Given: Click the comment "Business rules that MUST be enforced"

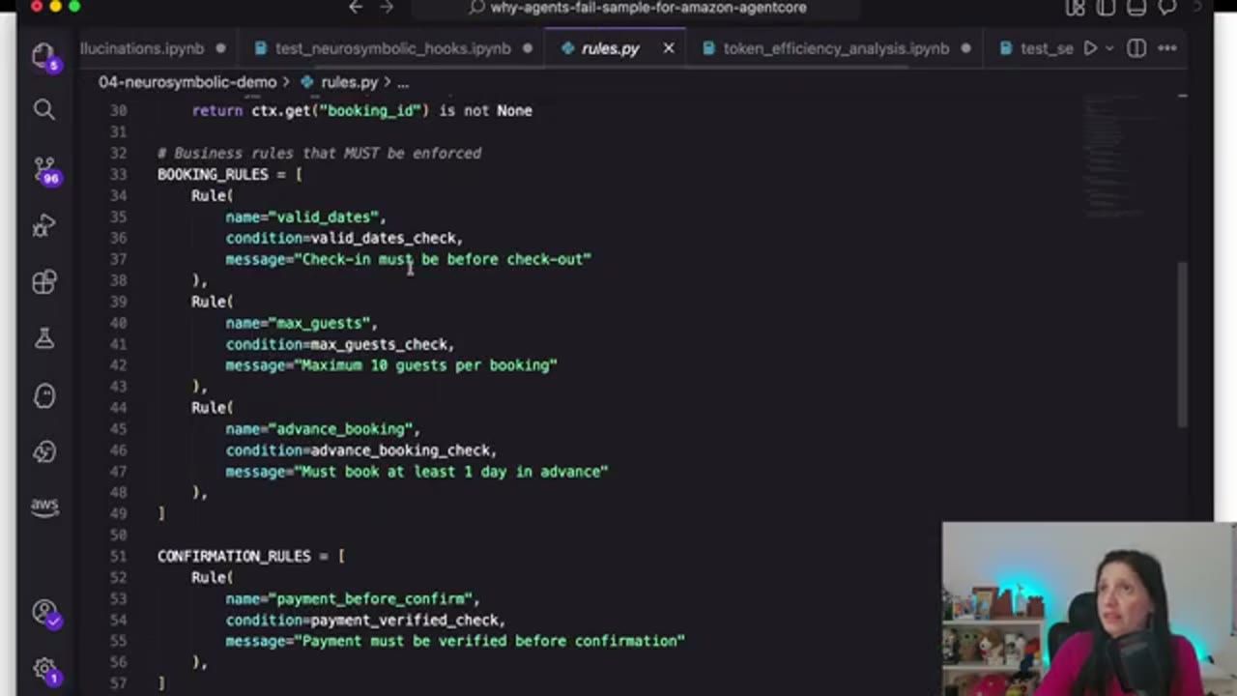Looking at the screenshot, I should 319,153.
